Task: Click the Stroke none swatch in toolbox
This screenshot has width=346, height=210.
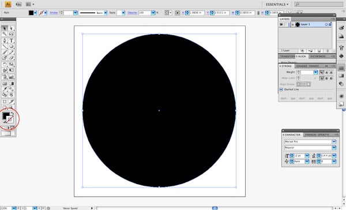Action: click(x=10, y=119)
